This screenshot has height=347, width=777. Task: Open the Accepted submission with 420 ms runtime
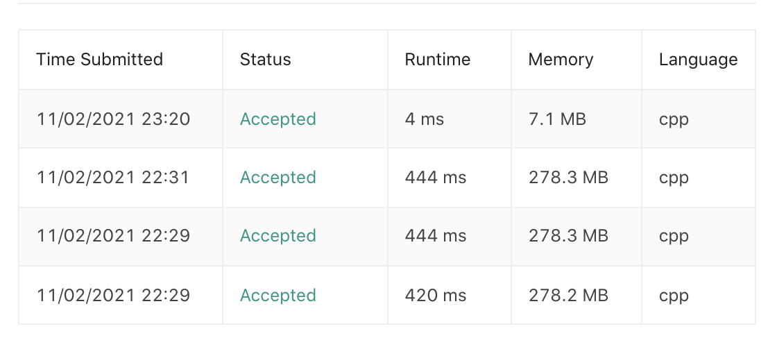(278, 296)
